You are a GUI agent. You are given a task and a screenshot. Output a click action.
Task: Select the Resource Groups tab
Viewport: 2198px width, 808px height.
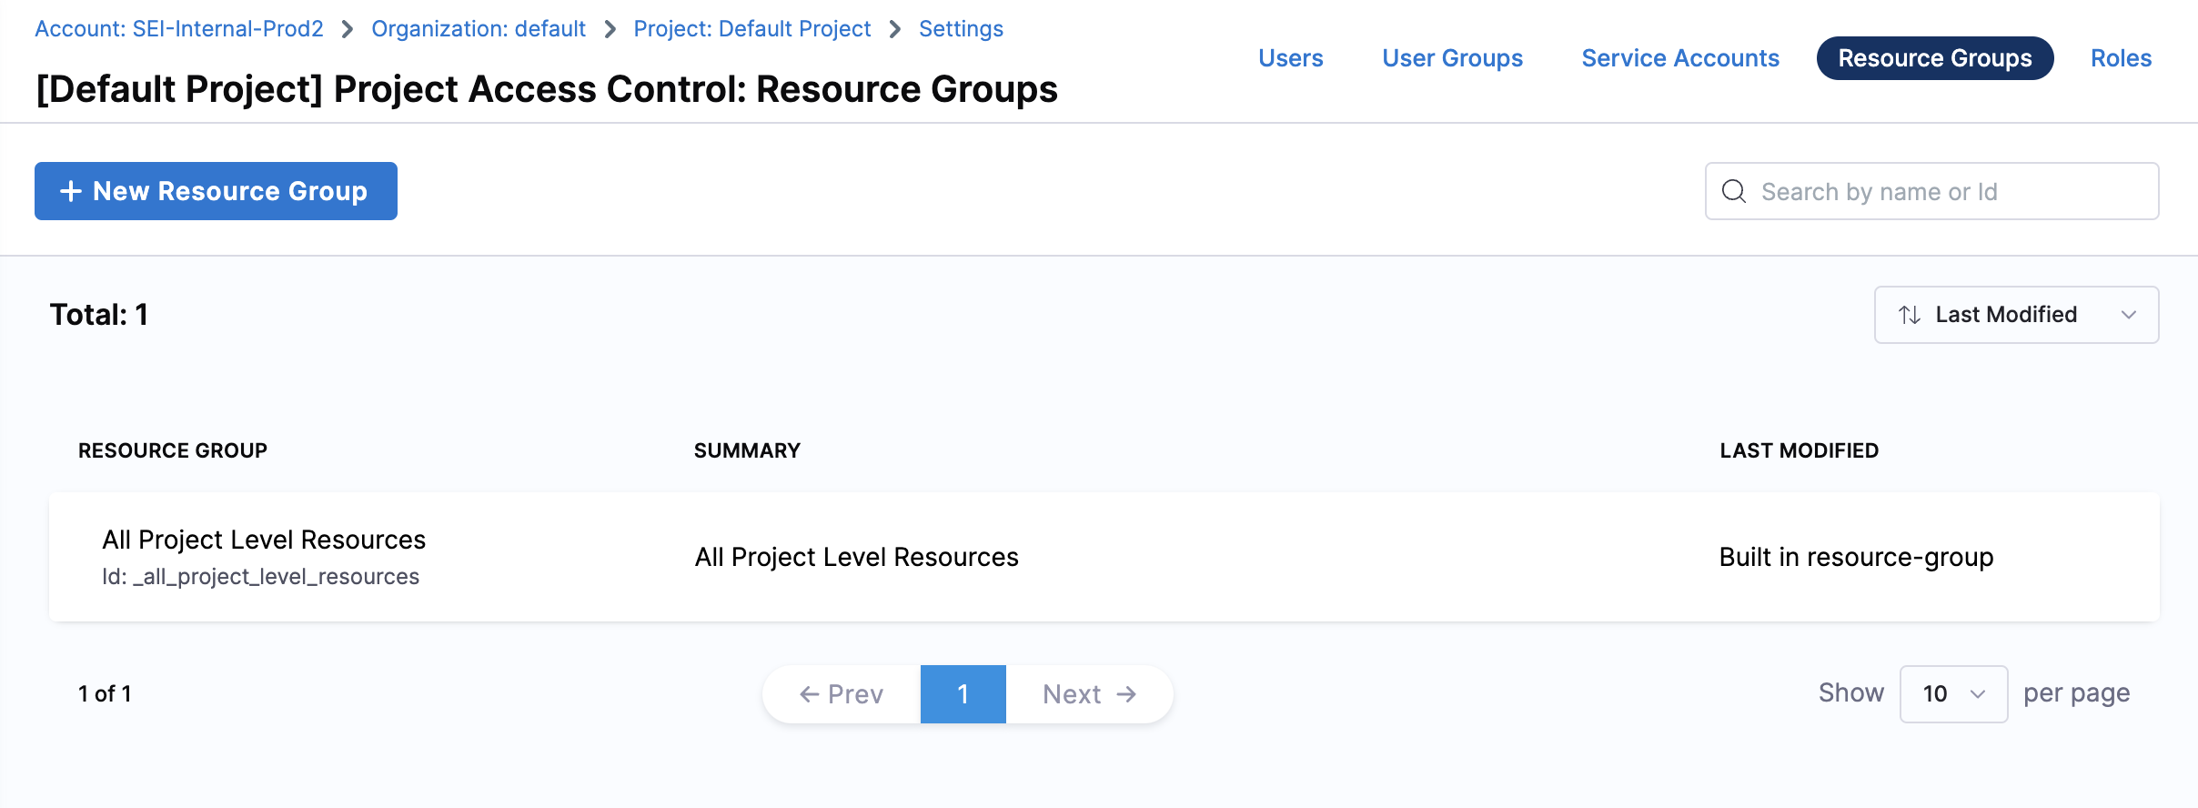click(1934, 58)
